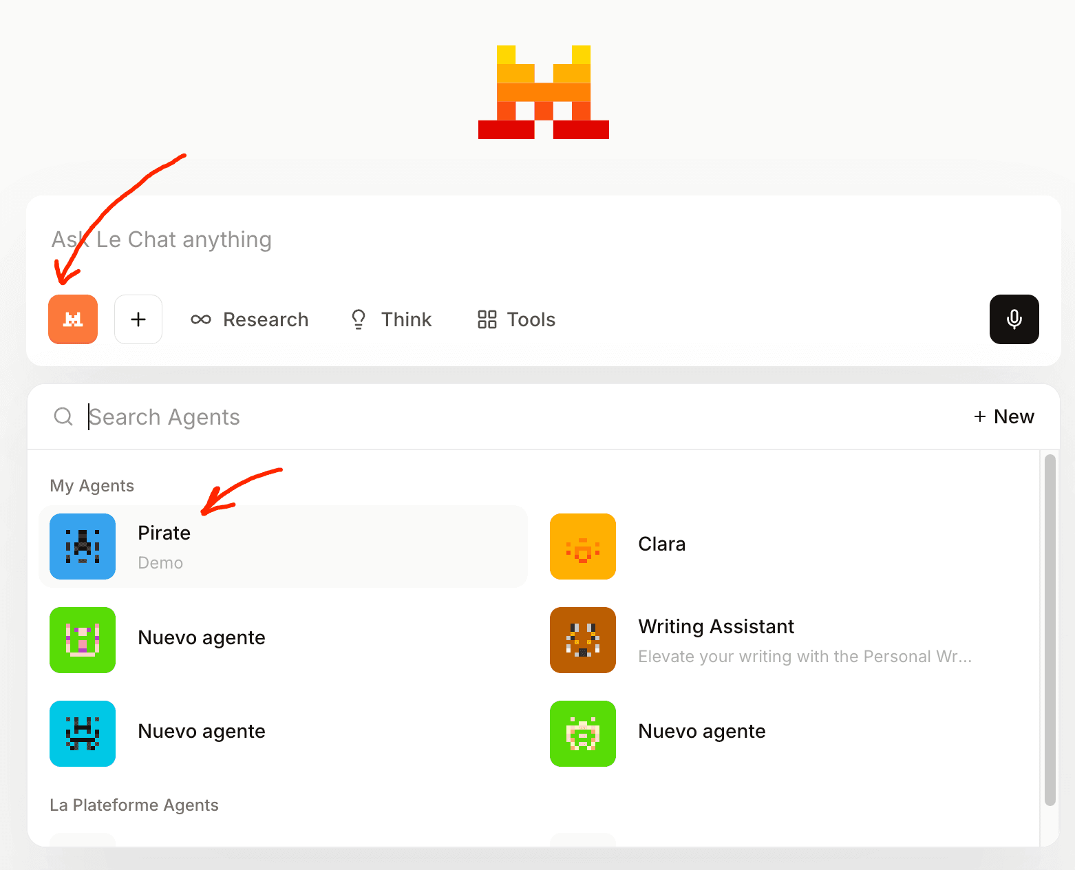The width and height of the screenshot is (1075, 870).
Task: Select the blue Pirate agent avatar
Action: click(83, 547)
